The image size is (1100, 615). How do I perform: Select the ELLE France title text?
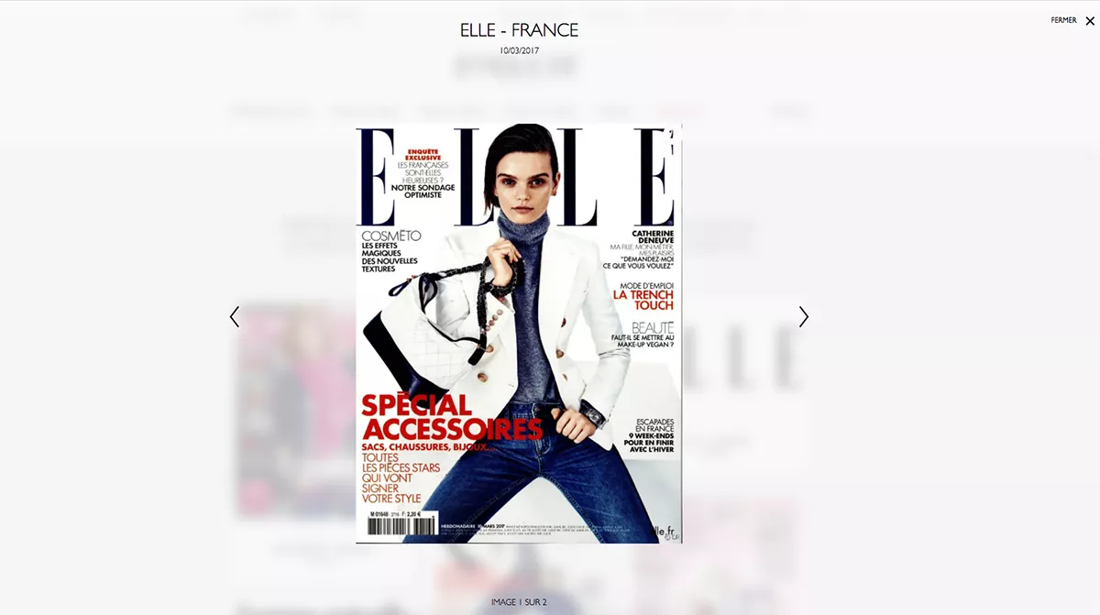519,30
